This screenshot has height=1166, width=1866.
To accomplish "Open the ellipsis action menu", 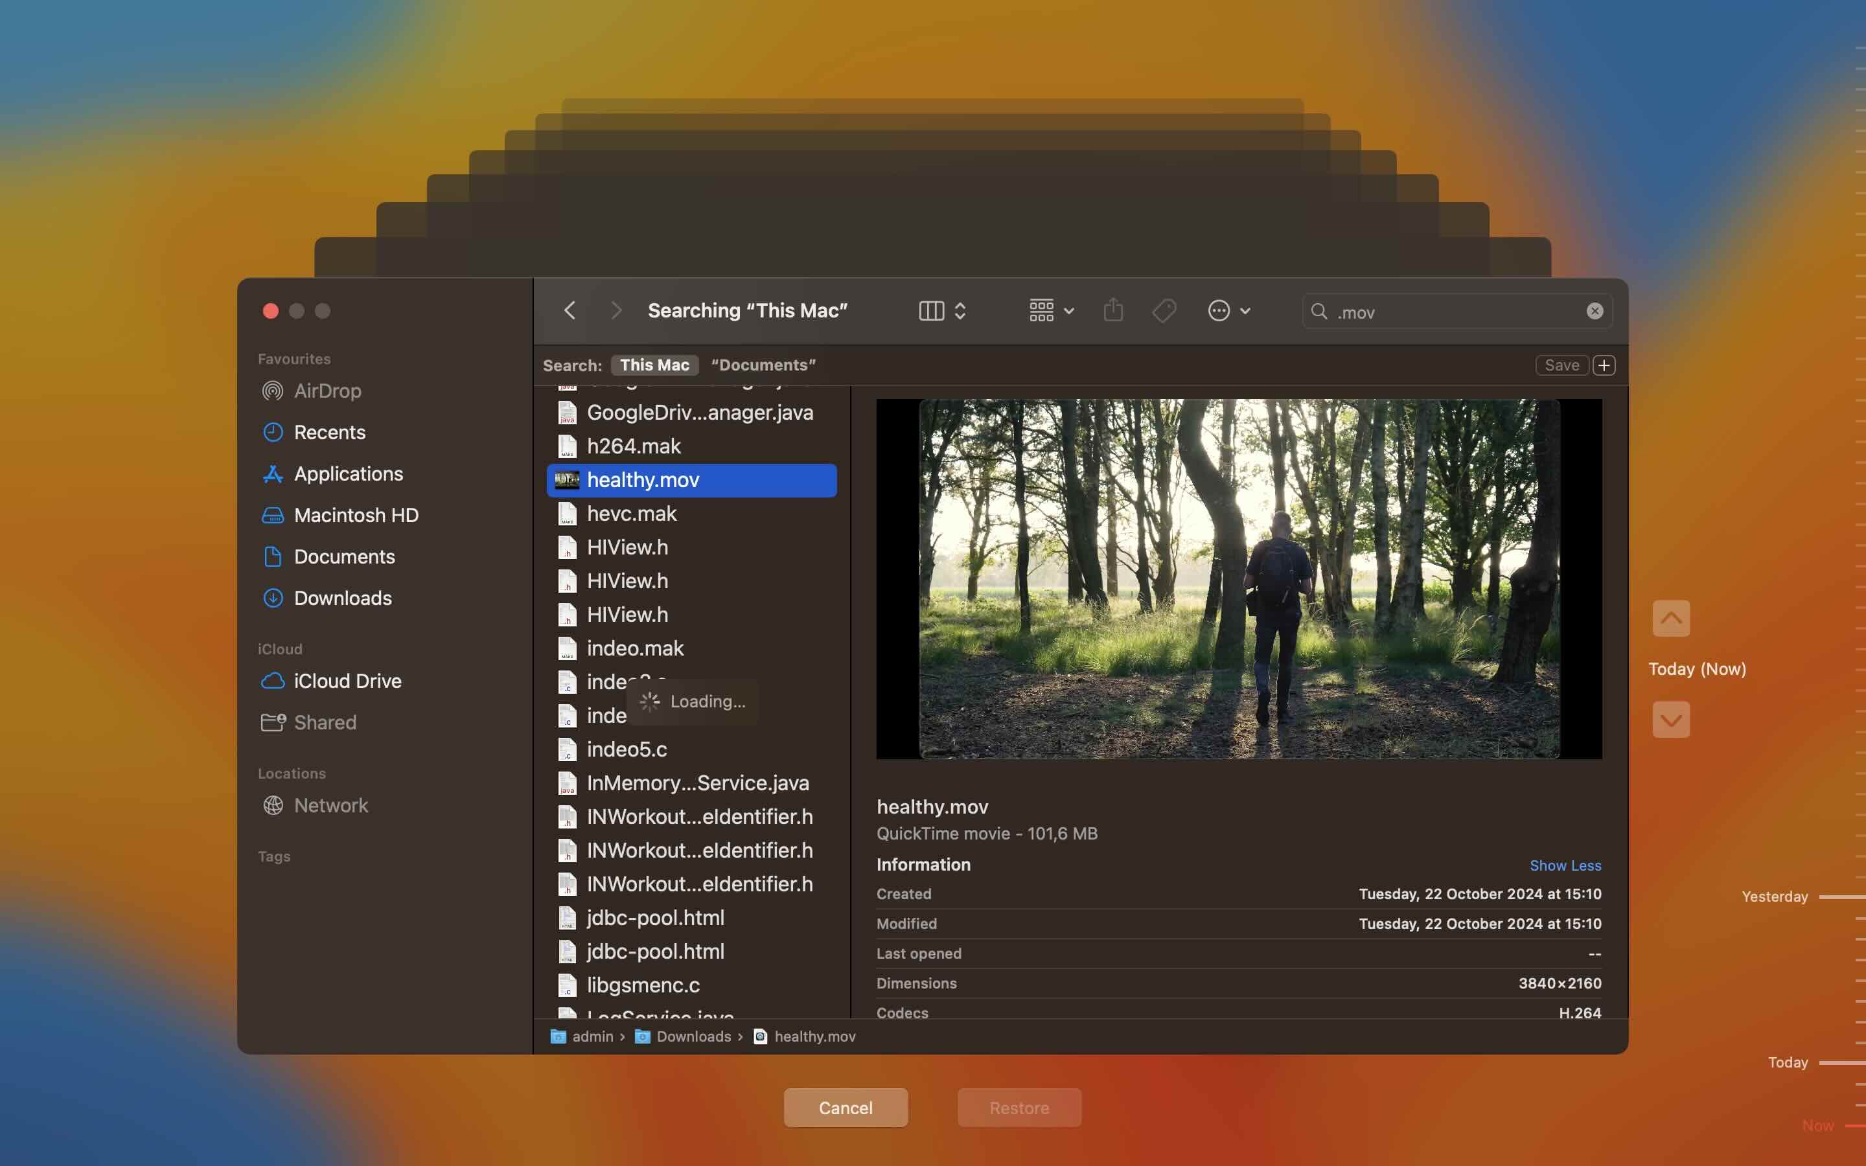I will coord(1228,311).
